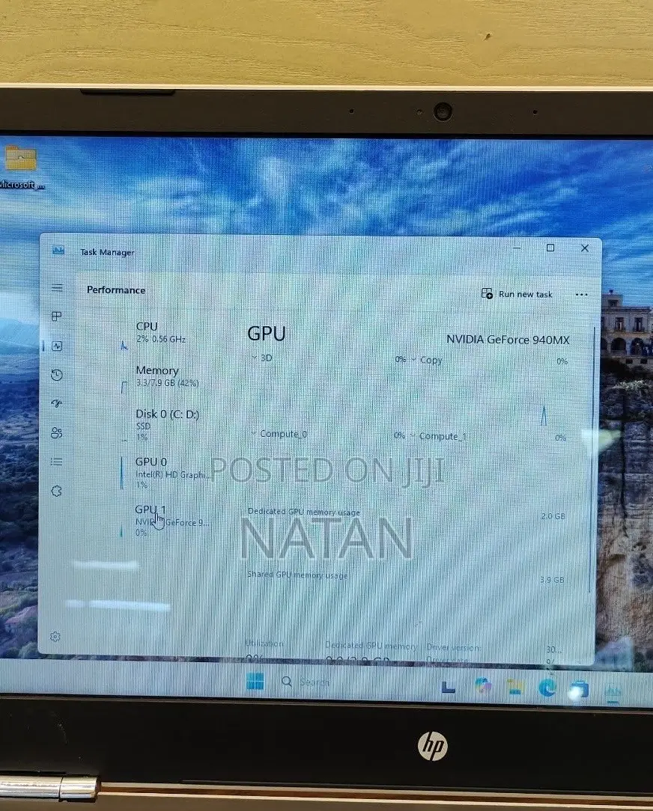
Task: Click the GPU details vertical scrollbar
Action: [x=593, y=460]
